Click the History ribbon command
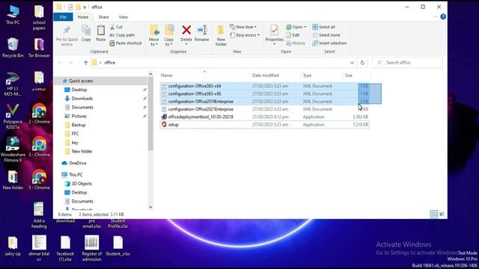 (296, 43)
